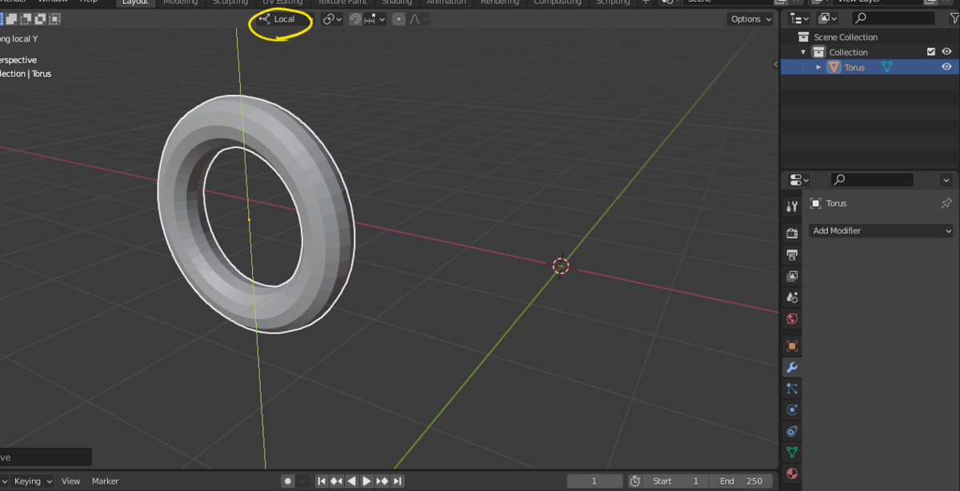Screen dimensions: 960x491
Task: Play the animation in reverse
Action: (x=352, y=481)
